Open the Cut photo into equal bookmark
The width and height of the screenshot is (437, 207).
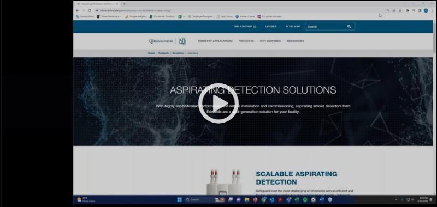[270, 17]
